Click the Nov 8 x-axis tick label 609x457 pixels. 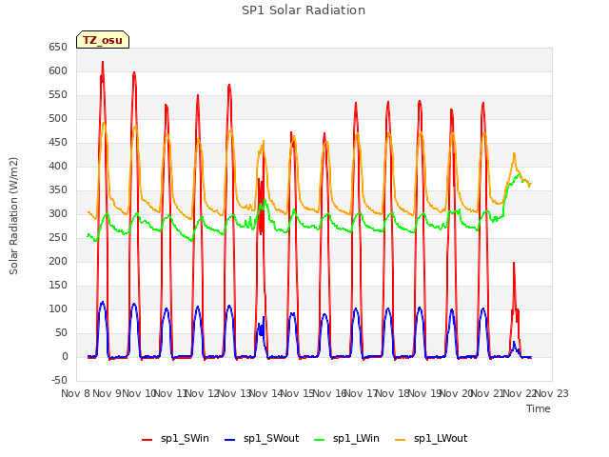76,393
